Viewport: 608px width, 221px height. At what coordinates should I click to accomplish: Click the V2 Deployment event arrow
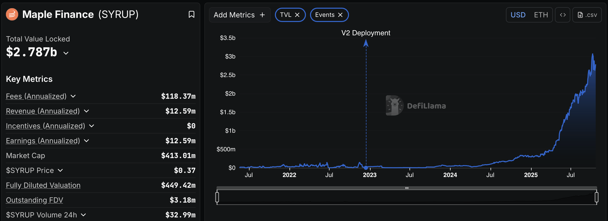coord(366,43)
